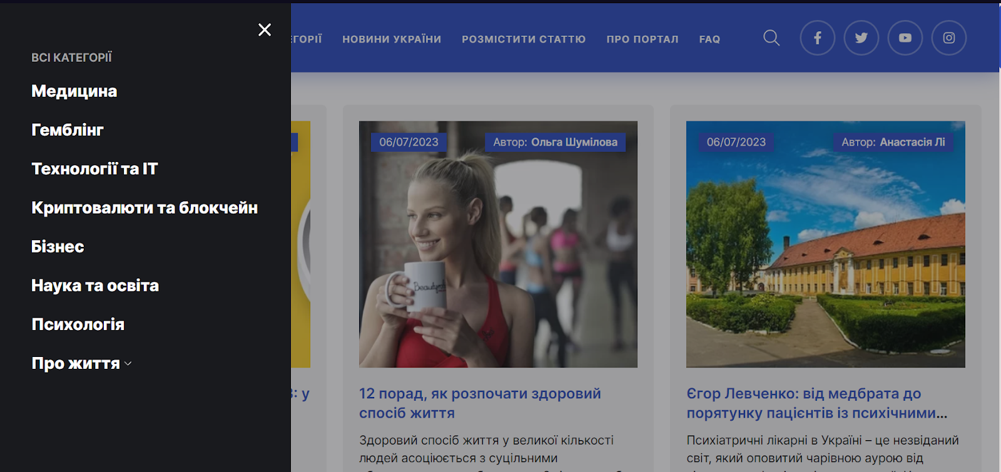Open the woman with mug article image
Image resolution: width=1001 pixels, height=472 pixels.
point(498,244)
